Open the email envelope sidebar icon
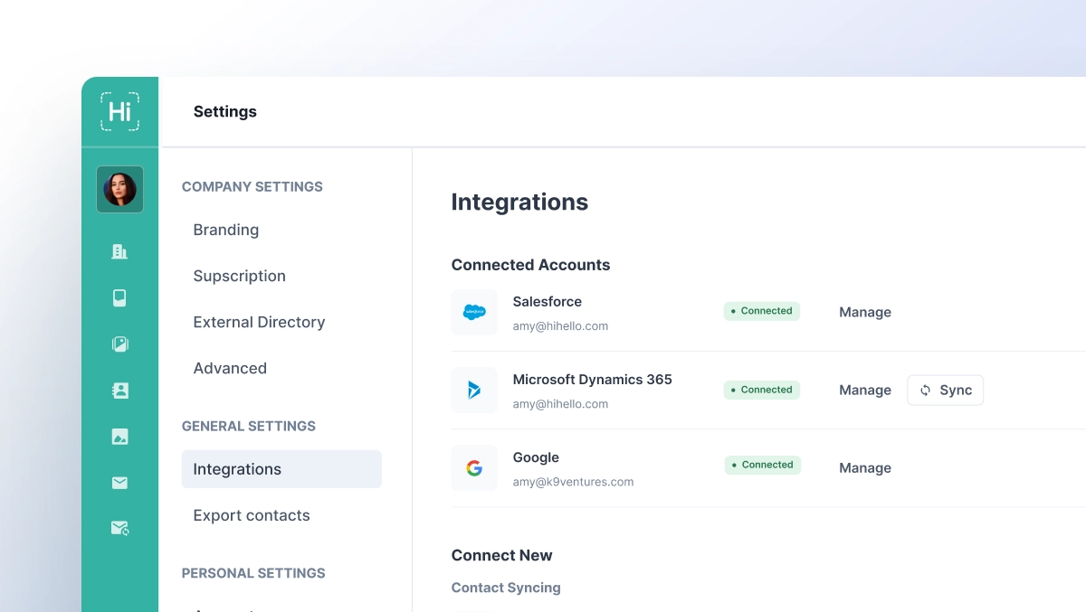Viewport: 1086px width, 612px height. (x=119, y=483)
